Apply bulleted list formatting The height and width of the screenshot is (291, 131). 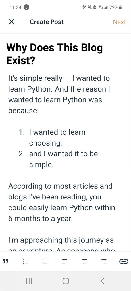(45, 261)
